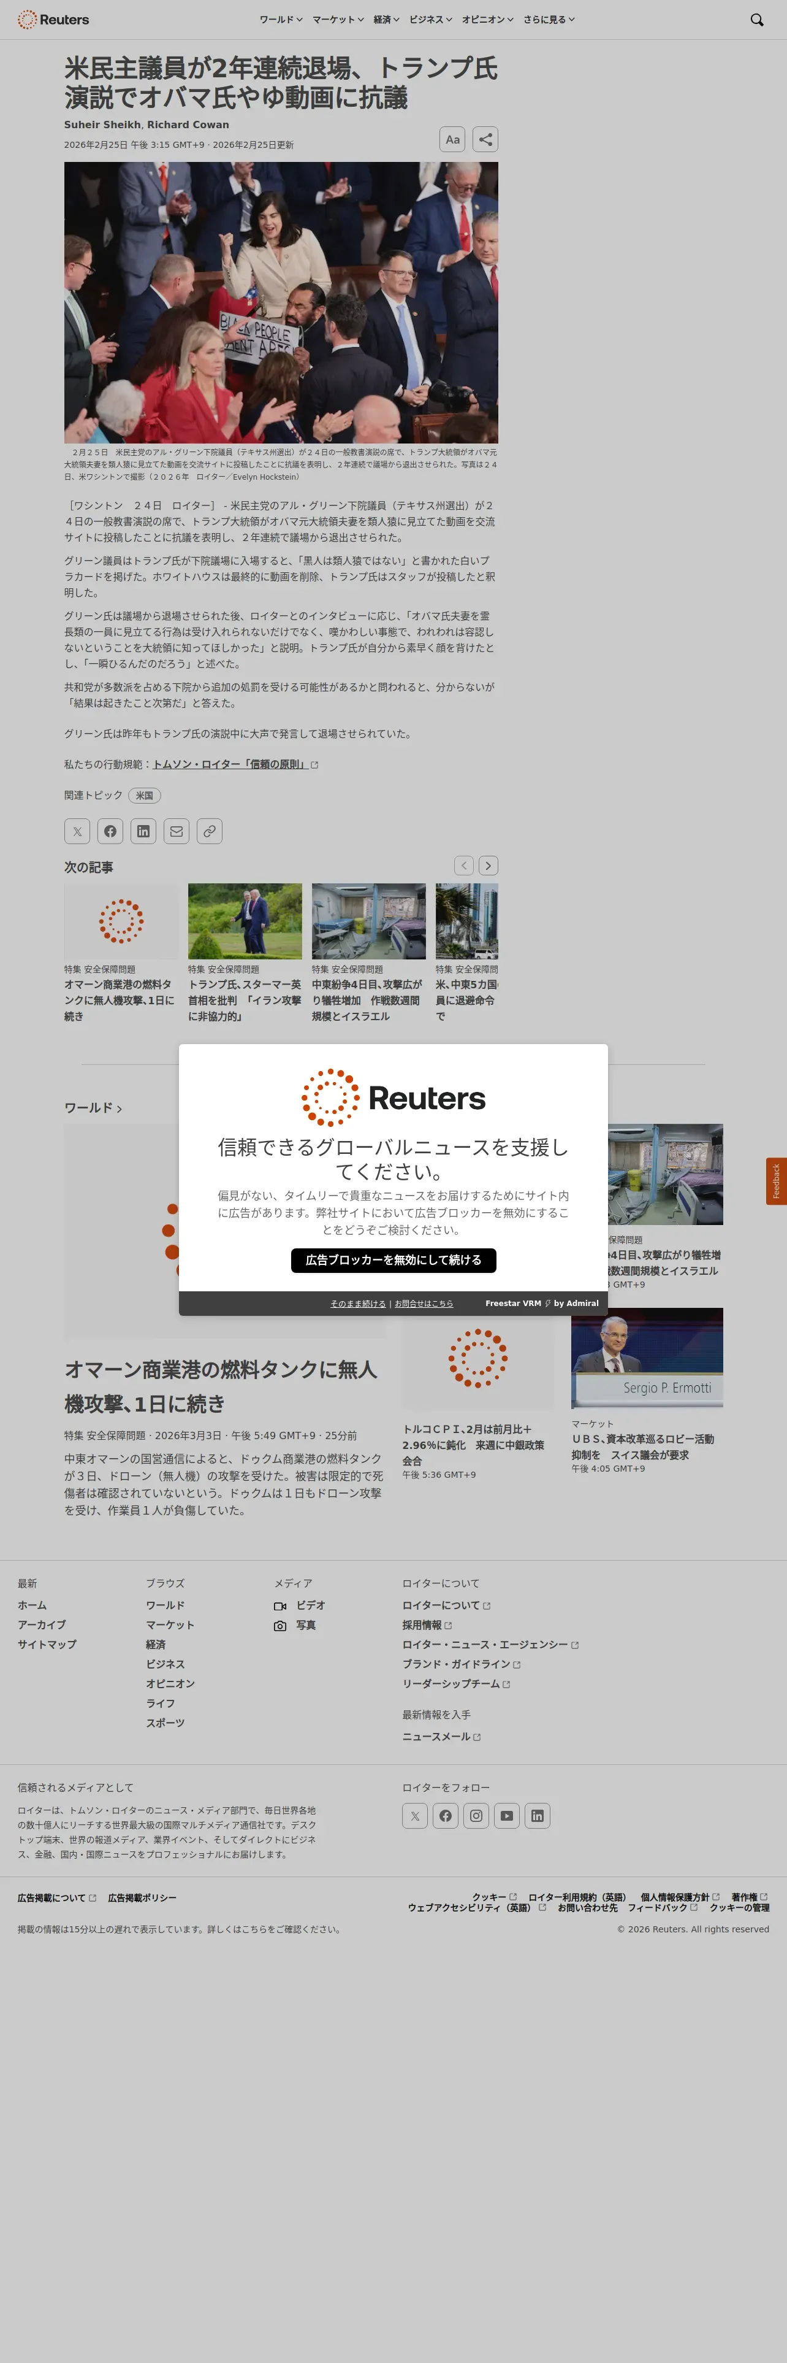Viewport: 787px width, 2363px height.
Task: Click 広告掲載ポリシー footer link
Action: tap(142, 1898)
